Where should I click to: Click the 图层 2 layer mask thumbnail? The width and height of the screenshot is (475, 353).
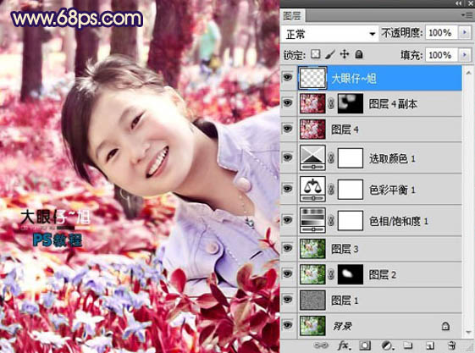coord(351,274)
